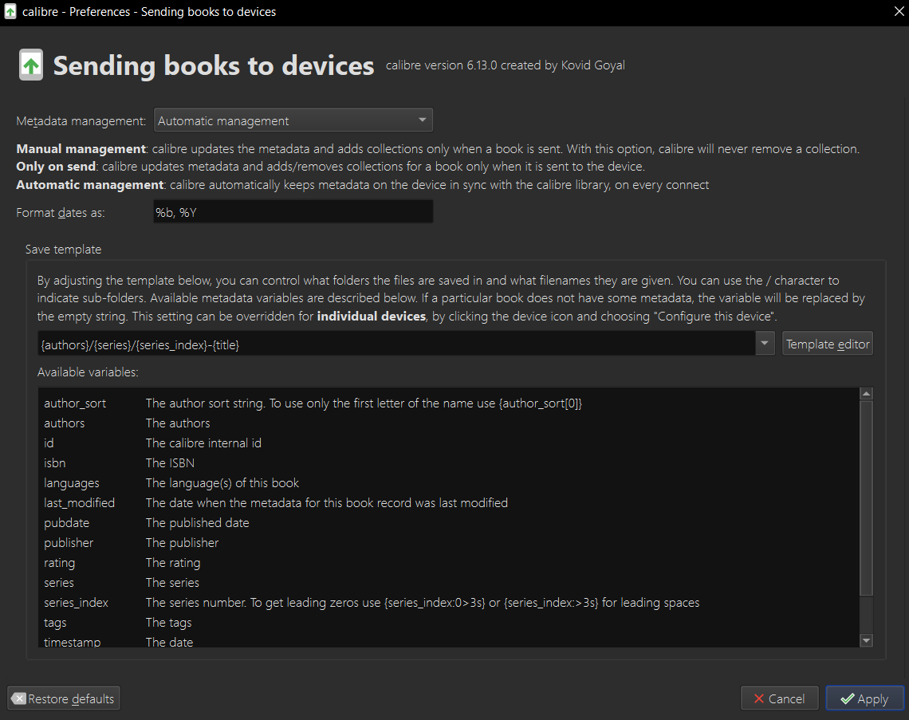Screen dimensions: 909x720
Task: Click the save template text field
Action: [x=396, y=344]
